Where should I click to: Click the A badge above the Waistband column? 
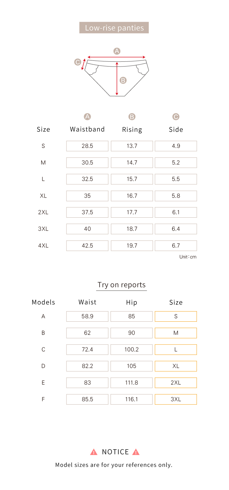coord(87,117)
